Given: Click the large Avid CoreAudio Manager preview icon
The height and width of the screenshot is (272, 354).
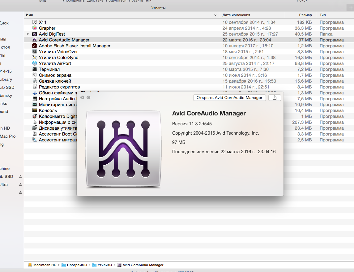Looking at the screenshot, I should 123,149.
